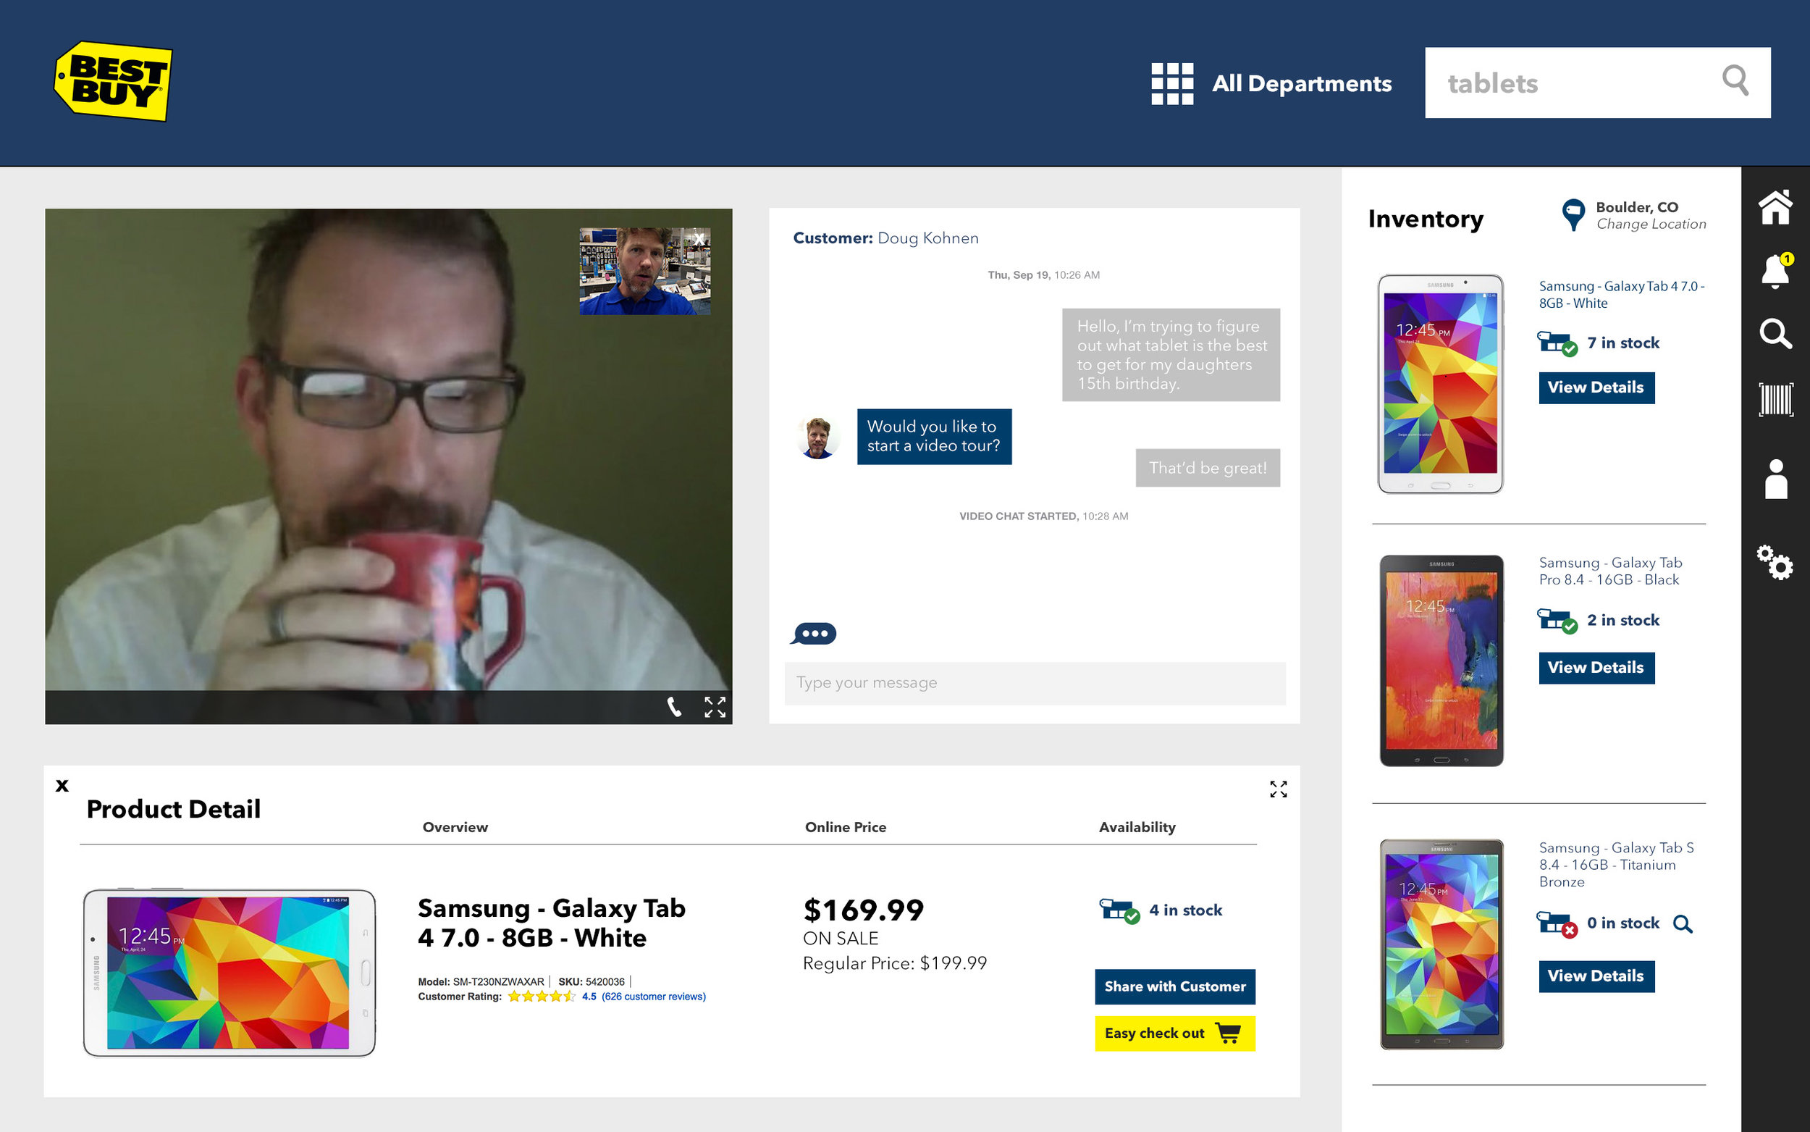Screen dimensions: 1810x1132
Task: Click the SKU: 5420036 text
Action: coord(591,981)
